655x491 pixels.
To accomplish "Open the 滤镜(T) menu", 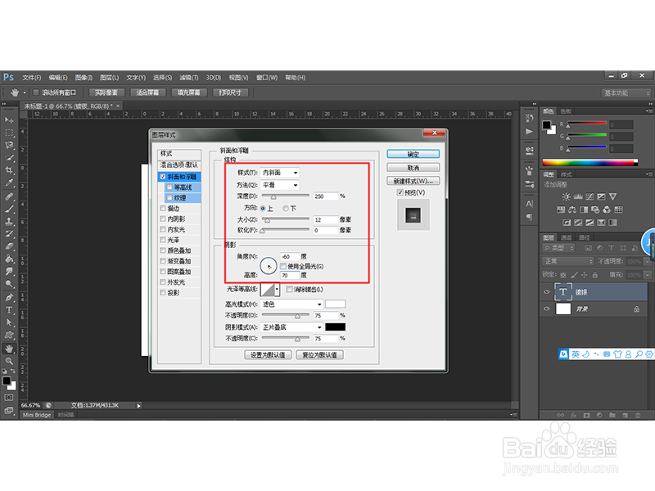I will point(189,78).
